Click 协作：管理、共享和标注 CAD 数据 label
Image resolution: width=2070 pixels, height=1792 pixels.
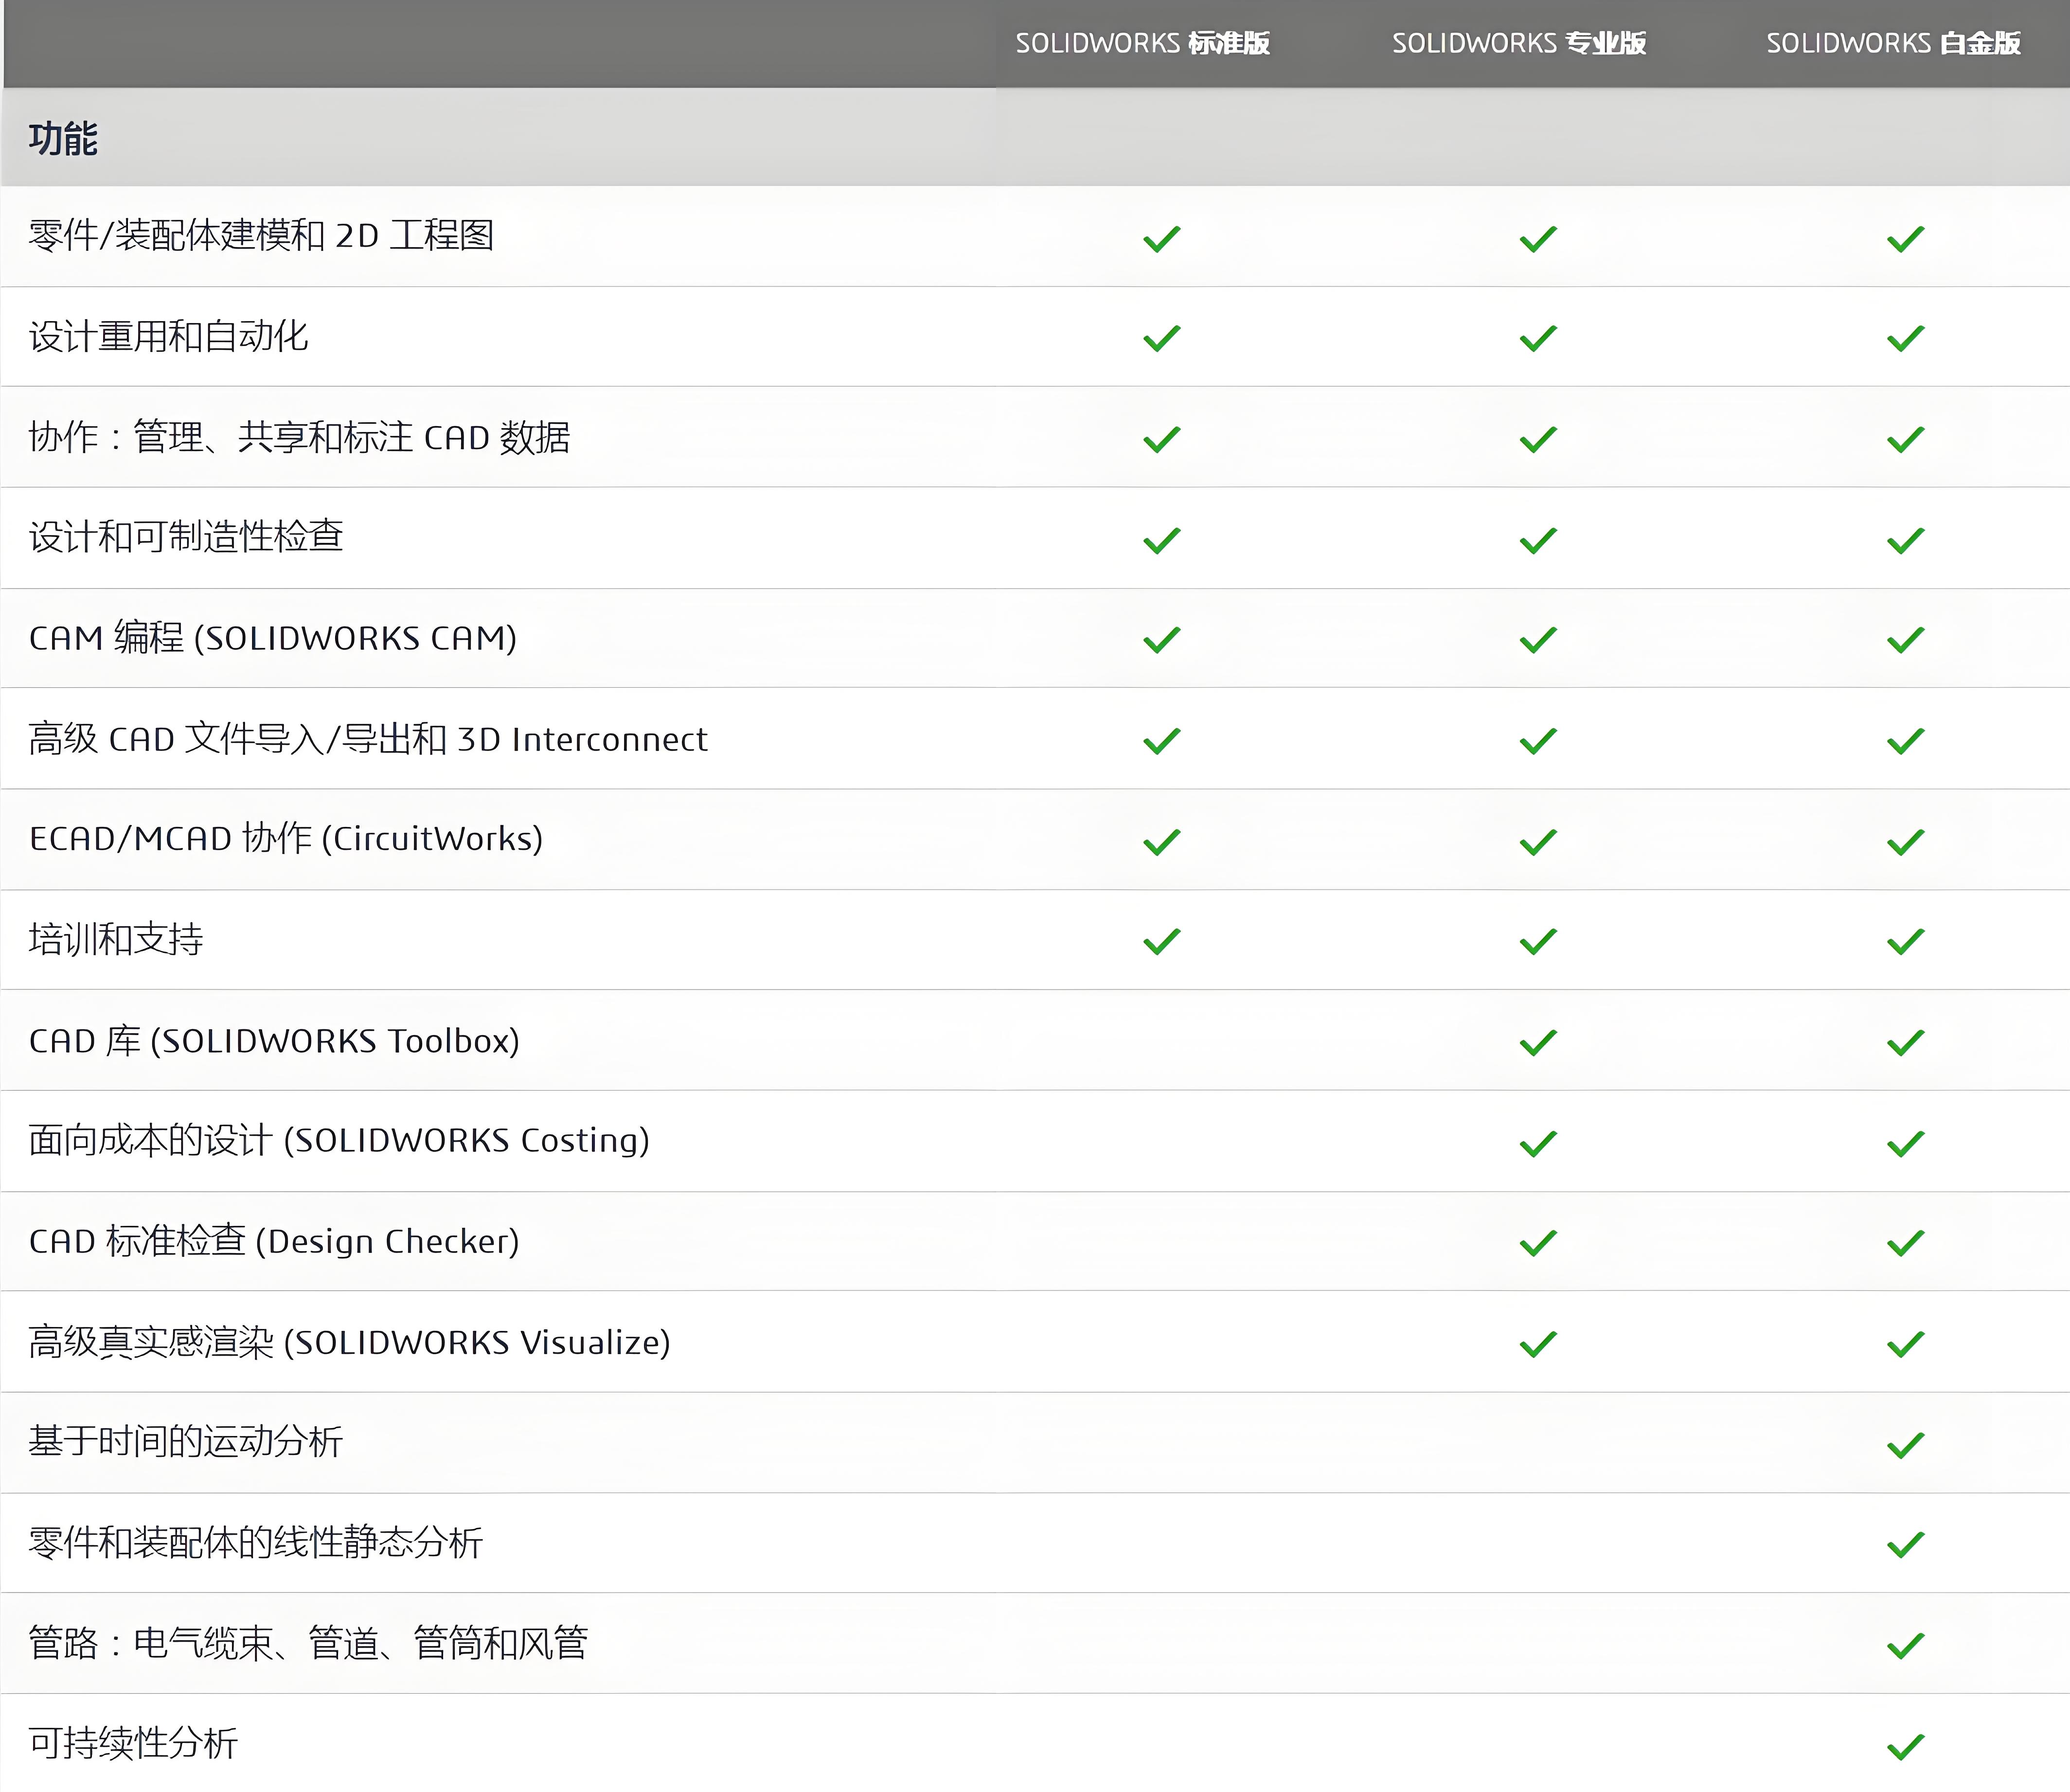pos(299,437)
